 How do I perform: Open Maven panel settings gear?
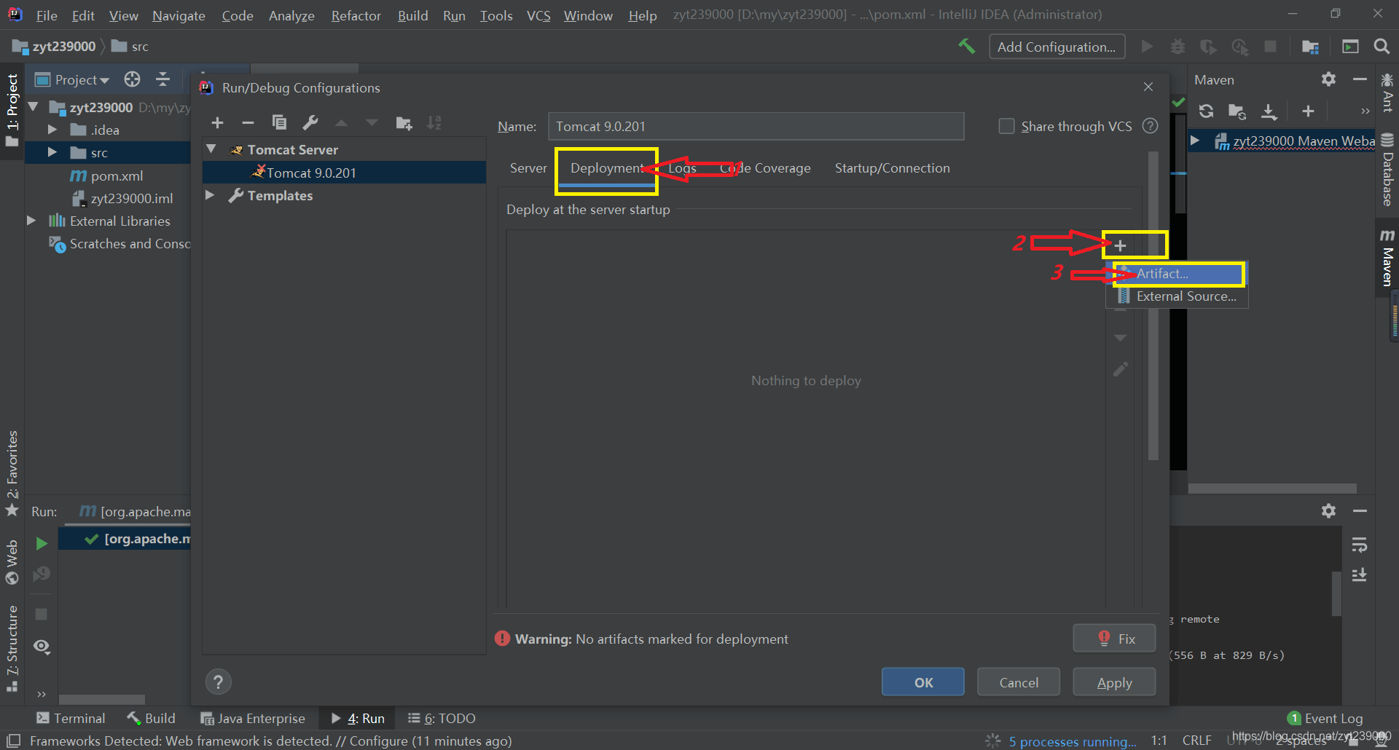(x=1328, y=79)
